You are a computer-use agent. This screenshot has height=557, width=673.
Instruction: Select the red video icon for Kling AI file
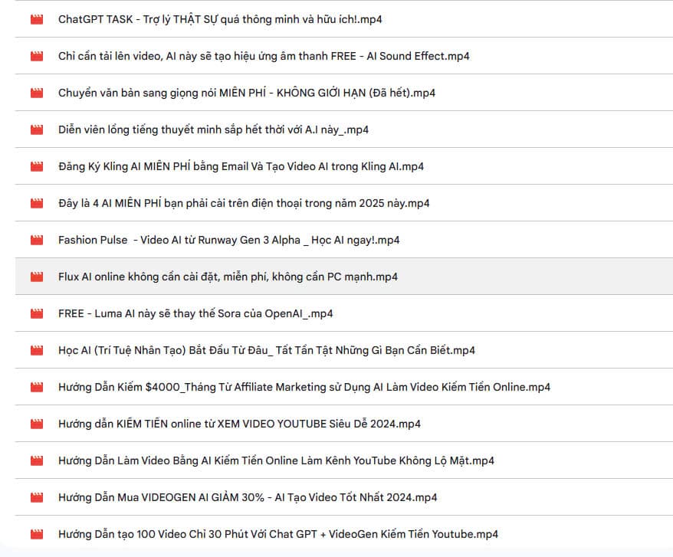[37, 166]
